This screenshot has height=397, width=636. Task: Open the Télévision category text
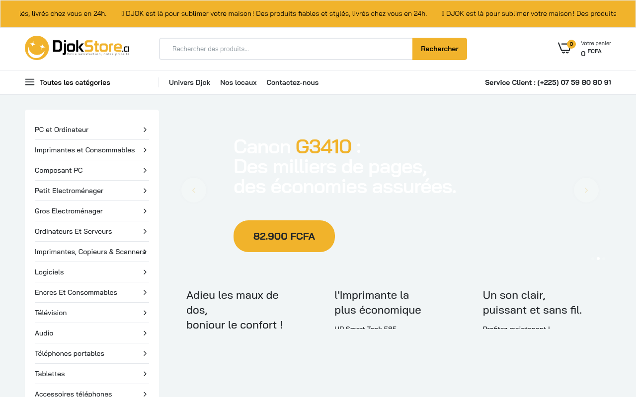51,313
